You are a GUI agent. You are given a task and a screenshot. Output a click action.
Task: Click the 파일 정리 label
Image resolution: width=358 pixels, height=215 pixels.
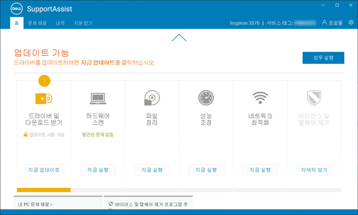click(152, 119)
